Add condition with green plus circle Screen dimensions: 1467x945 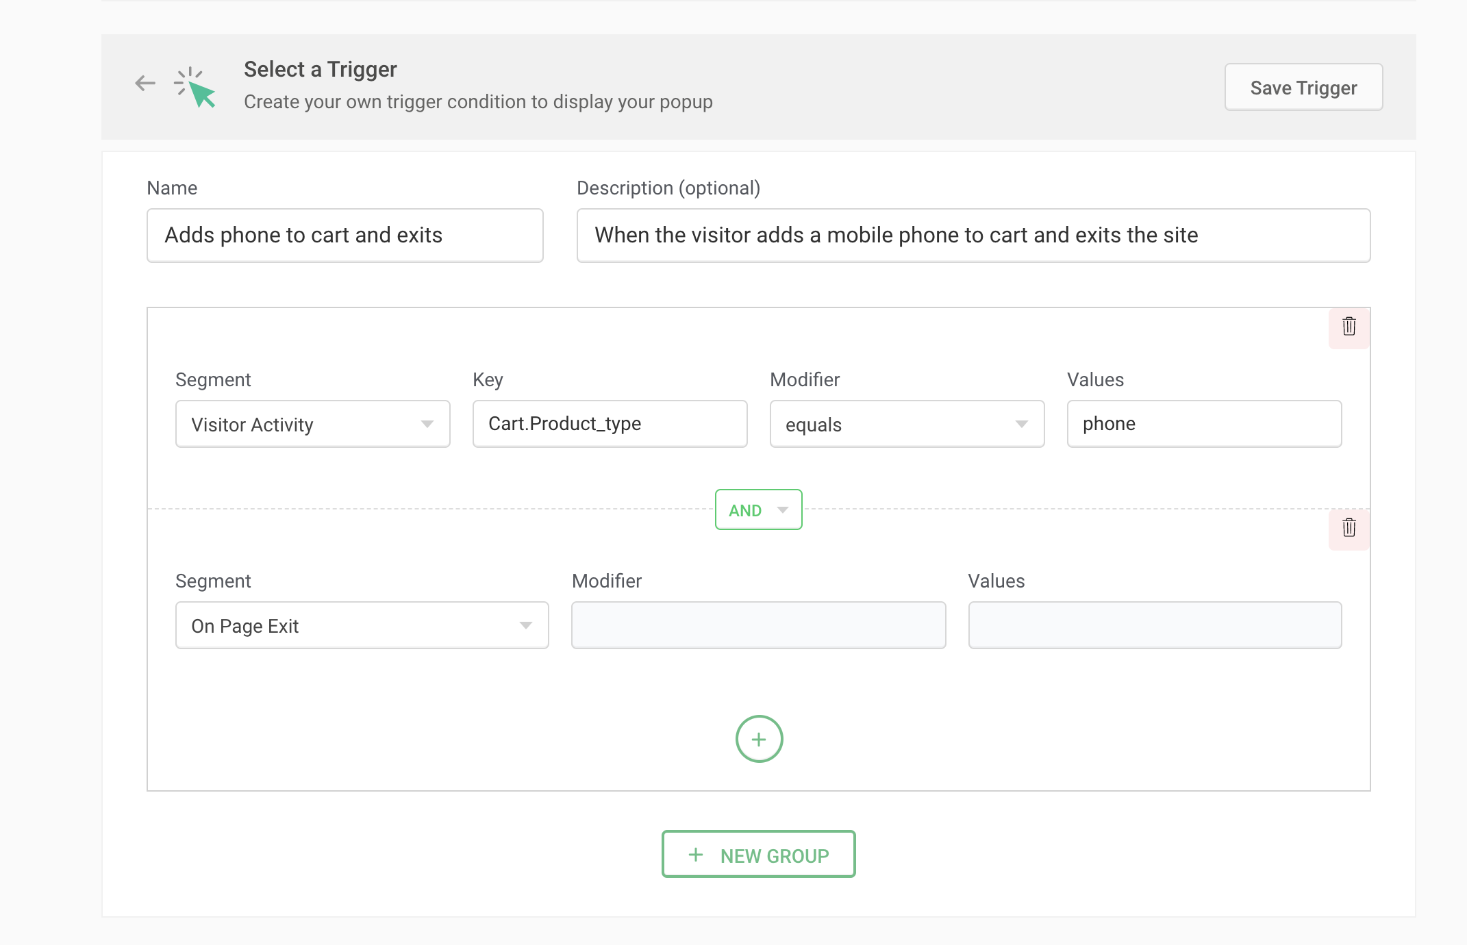click(759, 739)
